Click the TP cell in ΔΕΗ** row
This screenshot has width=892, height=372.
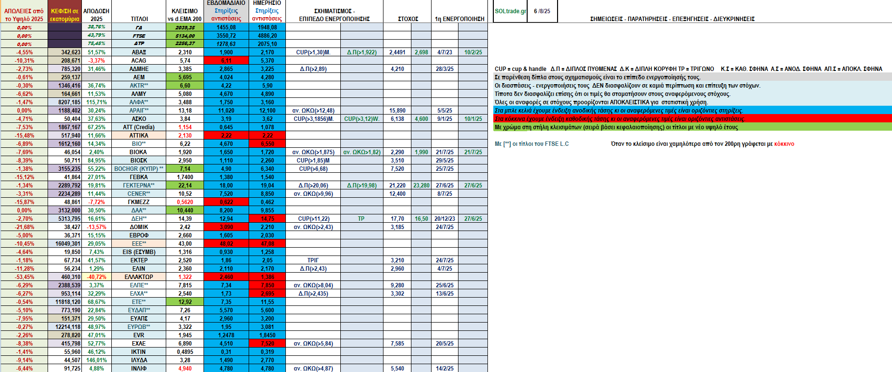click(x=361, y=219)
